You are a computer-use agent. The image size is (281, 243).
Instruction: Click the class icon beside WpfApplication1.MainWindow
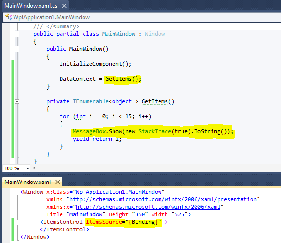click(x=8, y=17)
